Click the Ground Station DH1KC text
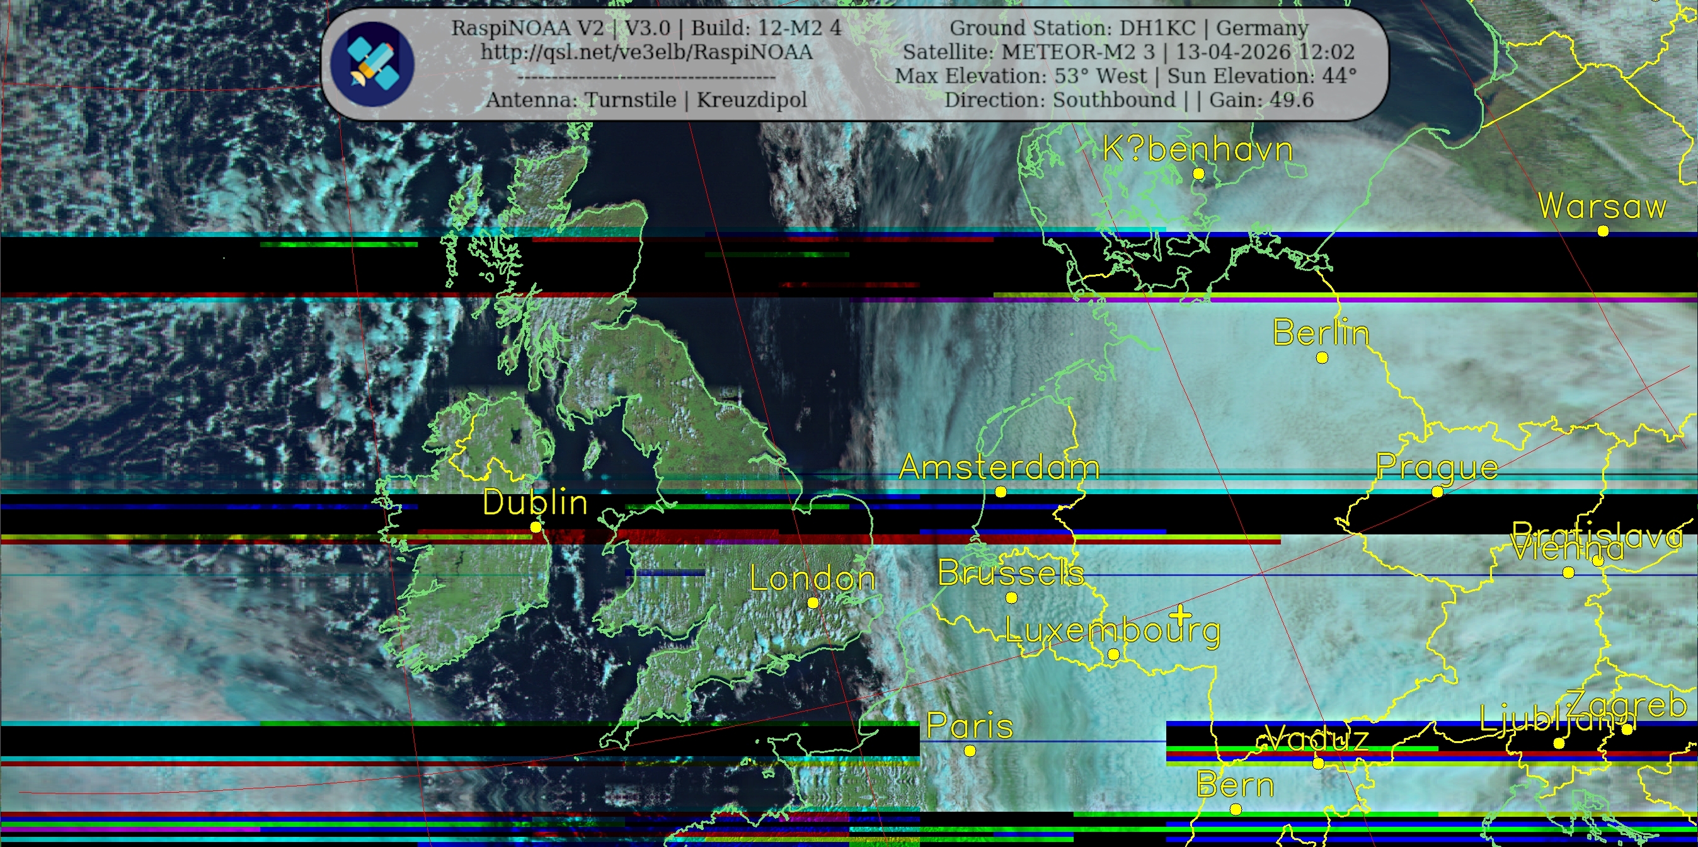The image size is (1698, 847). (1128, 28)
